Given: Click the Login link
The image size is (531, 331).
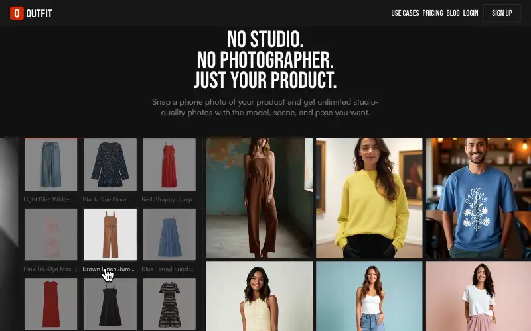Looking at the screenshot, I should (x=471, y=13).
